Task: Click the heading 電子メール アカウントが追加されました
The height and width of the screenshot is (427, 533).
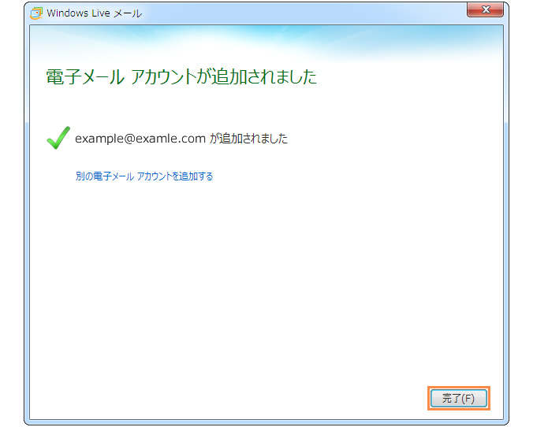Action: [181, 76]
